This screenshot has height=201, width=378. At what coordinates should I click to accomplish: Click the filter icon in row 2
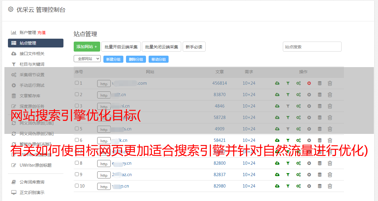pyautogui.click(x=288, y=95)
